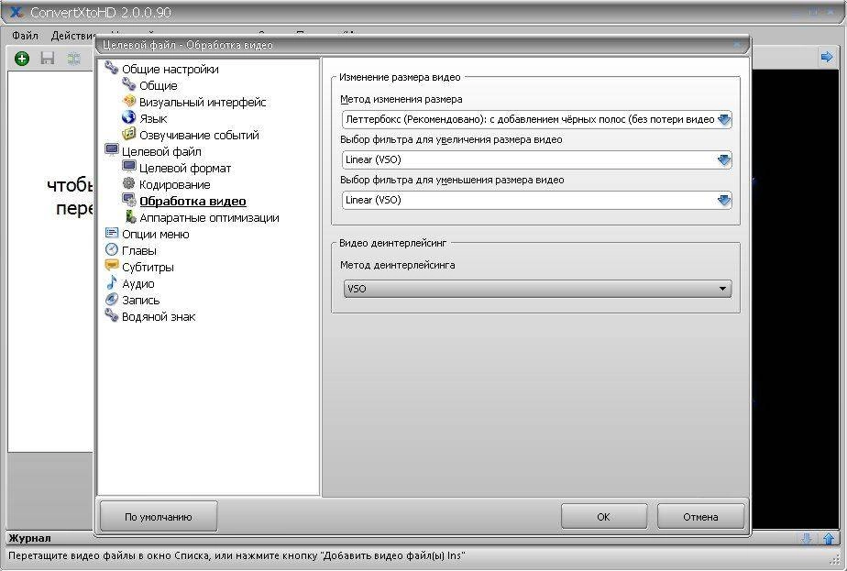Click the status bar hint about adding video files
This screenshot has height=571, width=847.
pos(237,555)
